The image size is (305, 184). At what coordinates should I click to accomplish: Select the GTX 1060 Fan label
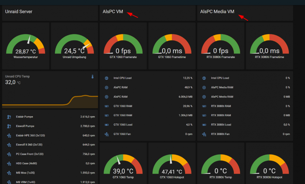(x=122, y=134)
